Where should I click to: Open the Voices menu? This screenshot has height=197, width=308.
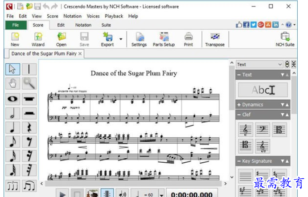click(x=93, y=16)
